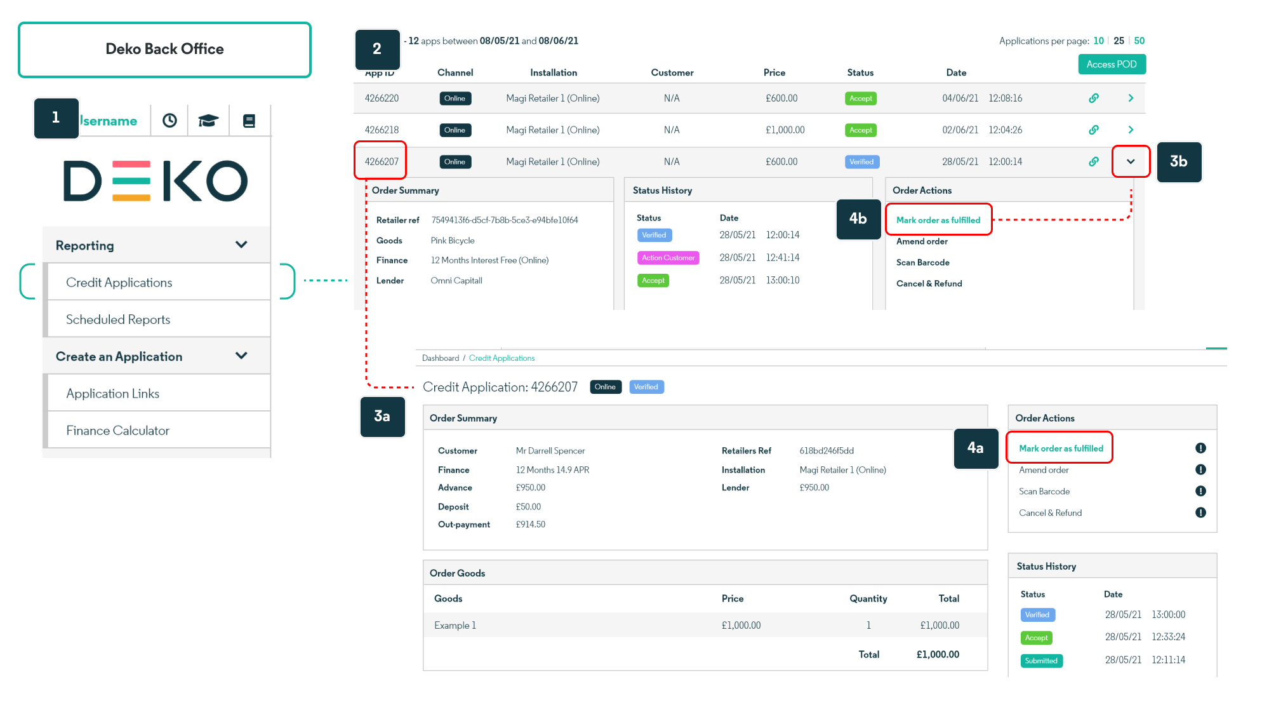
Task: Open Credit Applications in sidebar
Action: click(x=119, y=283)
